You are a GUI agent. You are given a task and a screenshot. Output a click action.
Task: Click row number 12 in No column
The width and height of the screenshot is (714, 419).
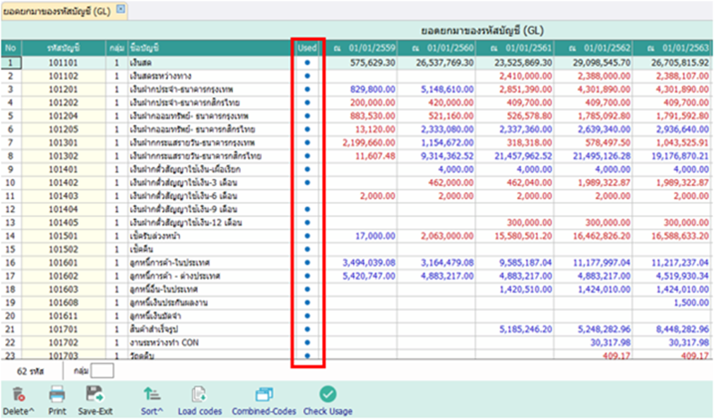pos(10,209)
